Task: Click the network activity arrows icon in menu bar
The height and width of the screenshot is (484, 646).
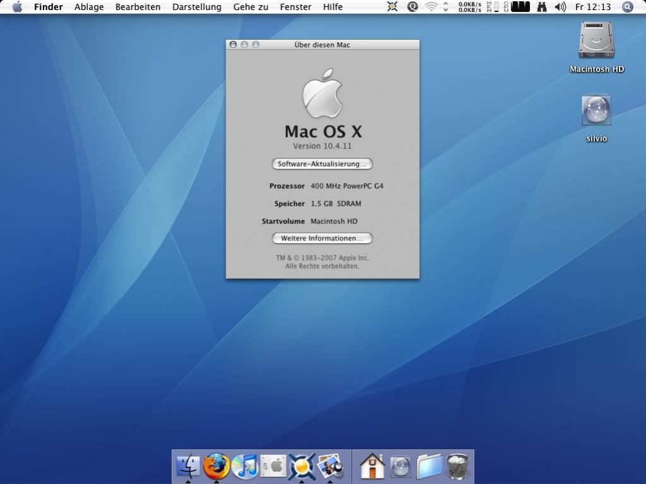Action: [x=446, y=6]
